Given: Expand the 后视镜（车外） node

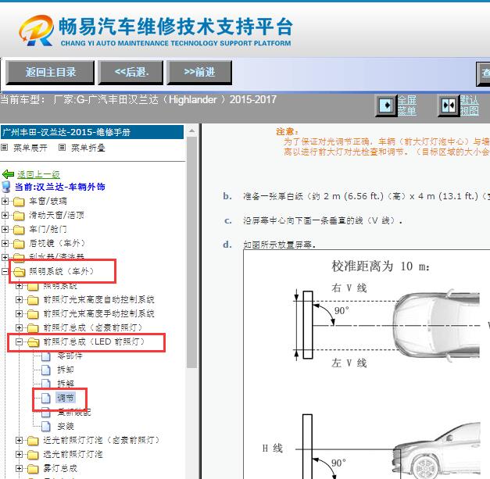Looking at the screenshot, I should point(5,243).
